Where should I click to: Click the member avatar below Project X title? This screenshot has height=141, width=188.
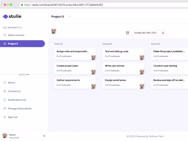click(54, 31)
